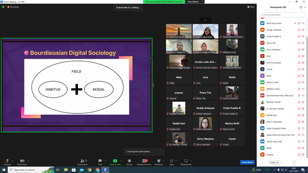The image size is (308, 173).
Task: Click the 2 unassigned participants notice
Action: tap(144, 151)
